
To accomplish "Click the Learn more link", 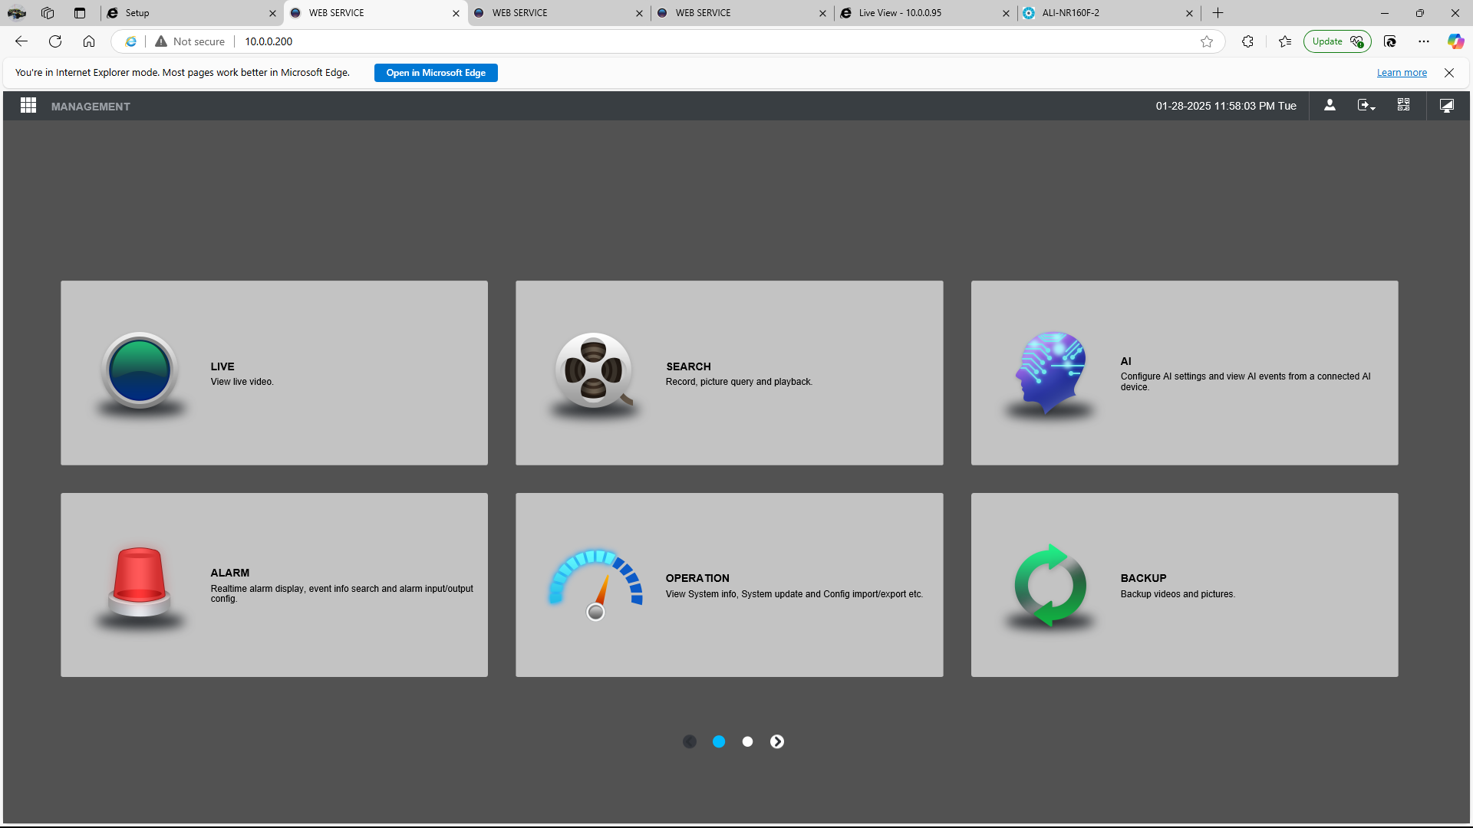I will click(x=1402, y=73).
